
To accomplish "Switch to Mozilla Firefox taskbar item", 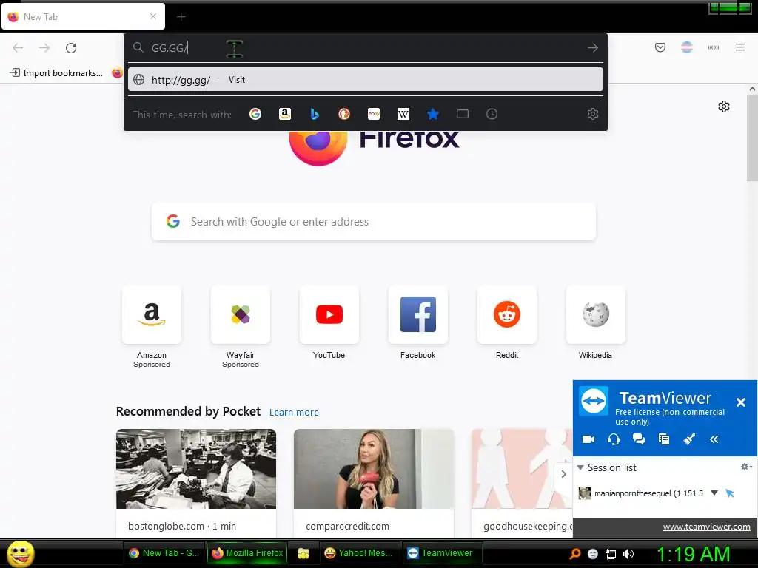I will pyautogui.click(x=247, y=553).
